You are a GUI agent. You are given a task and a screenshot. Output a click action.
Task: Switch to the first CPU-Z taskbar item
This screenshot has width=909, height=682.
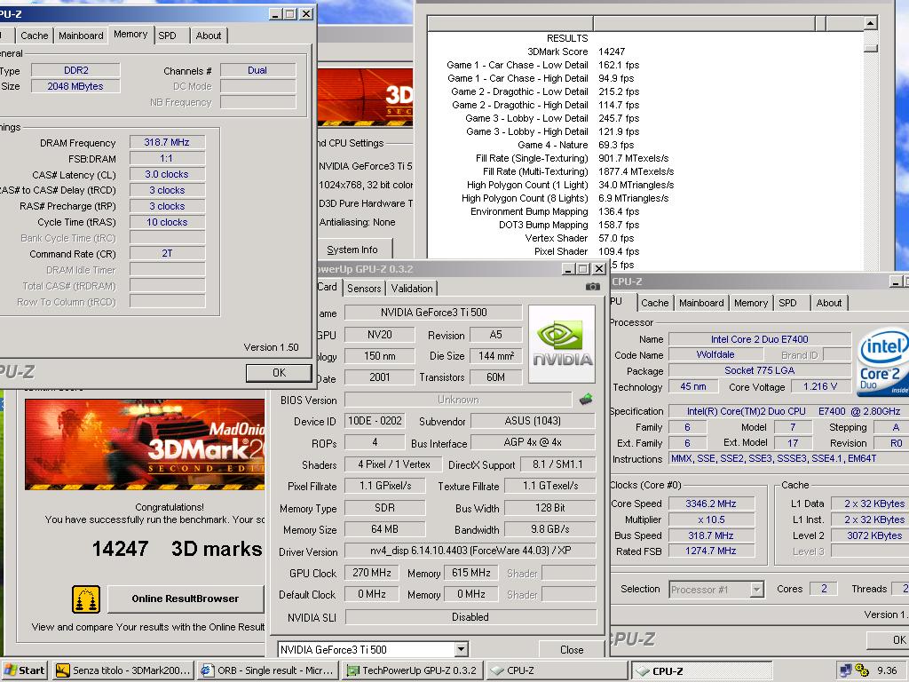[557, 670]
